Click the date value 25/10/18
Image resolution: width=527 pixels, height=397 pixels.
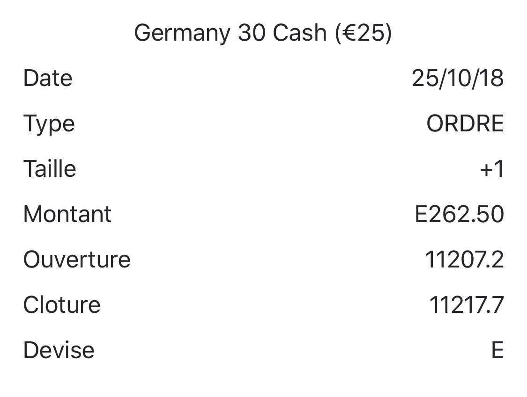click(x=457, y=78)
